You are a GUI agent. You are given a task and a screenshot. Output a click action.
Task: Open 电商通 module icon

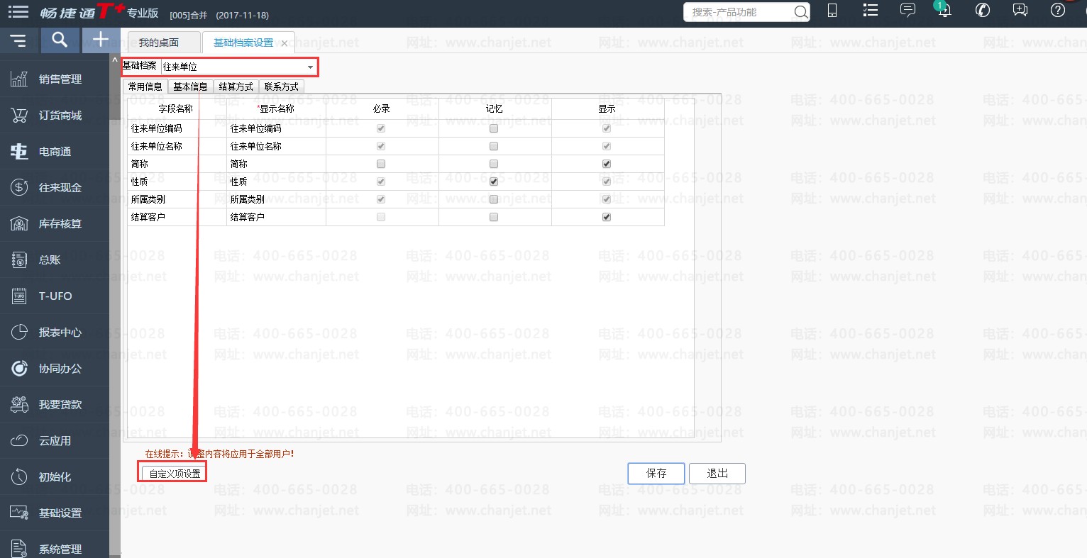[19, 151]
